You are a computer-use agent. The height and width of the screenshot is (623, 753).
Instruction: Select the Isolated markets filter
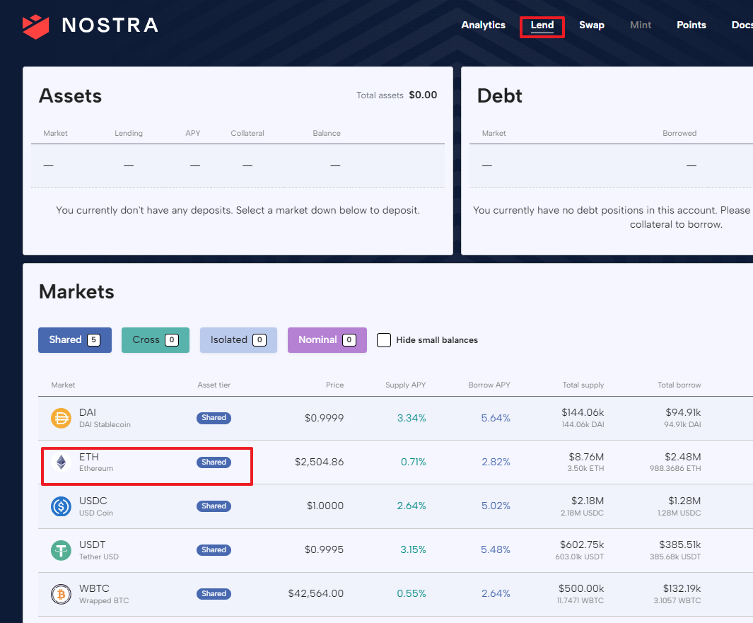[x=239, y=340]
